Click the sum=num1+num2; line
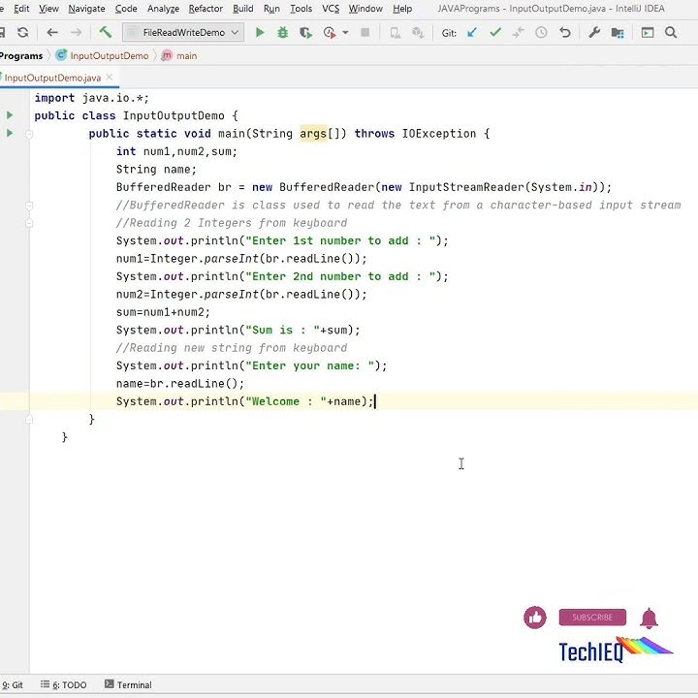 [163, 312]
